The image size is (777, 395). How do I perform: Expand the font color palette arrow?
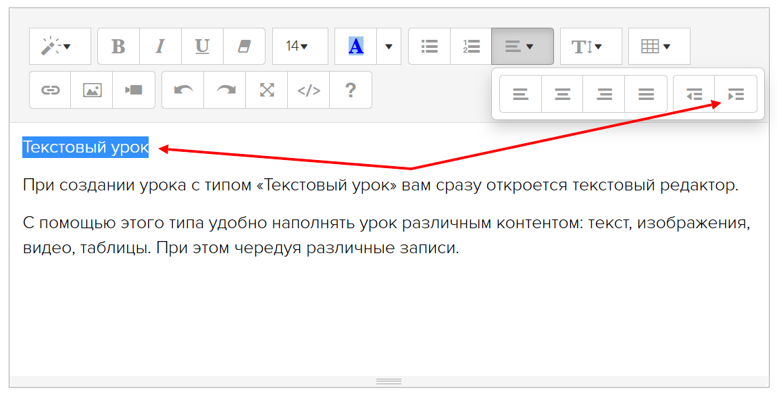coord(388,47)
